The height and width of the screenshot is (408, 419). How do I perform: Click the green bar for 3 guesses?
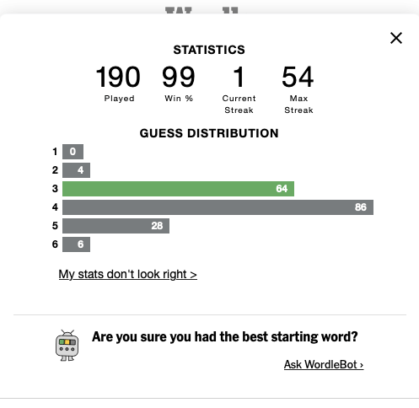tap(178, 189)
